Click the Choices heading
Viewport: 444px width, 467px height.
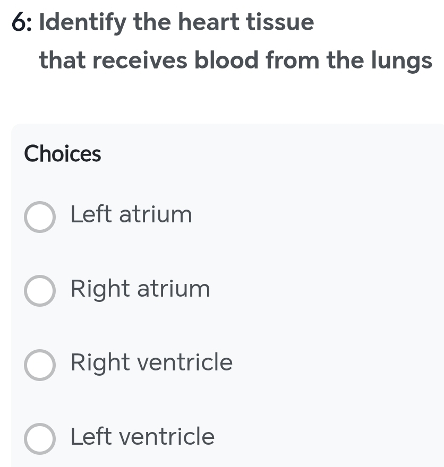click(x=62, y=154)
